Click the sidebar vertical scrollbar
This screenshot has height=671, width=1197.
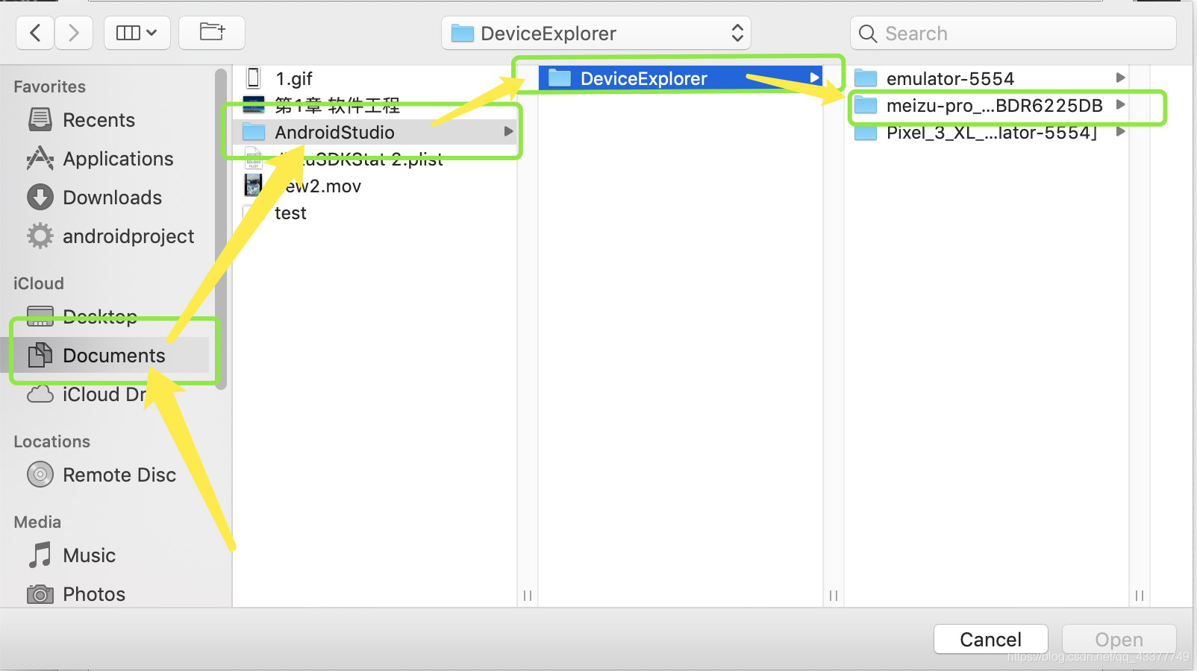click(x=221, y=228)
